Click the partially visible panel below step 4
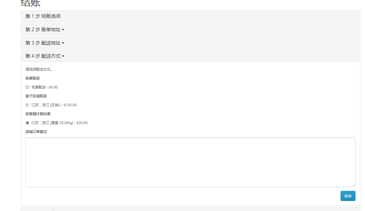365x211 pixels. [191, 209]
